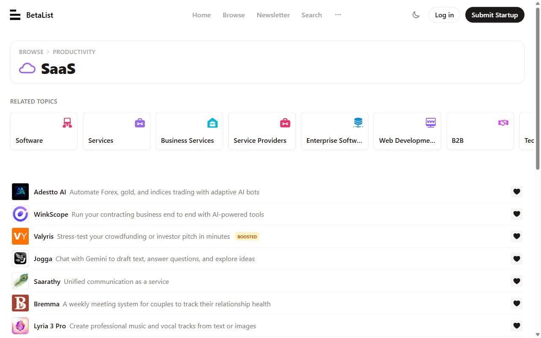
Task: Click the BetaList brand name text
Action: click(x=40, y=15)
